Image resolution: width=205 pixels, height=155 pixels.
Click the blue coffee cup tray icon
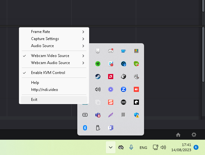point(124,51)
